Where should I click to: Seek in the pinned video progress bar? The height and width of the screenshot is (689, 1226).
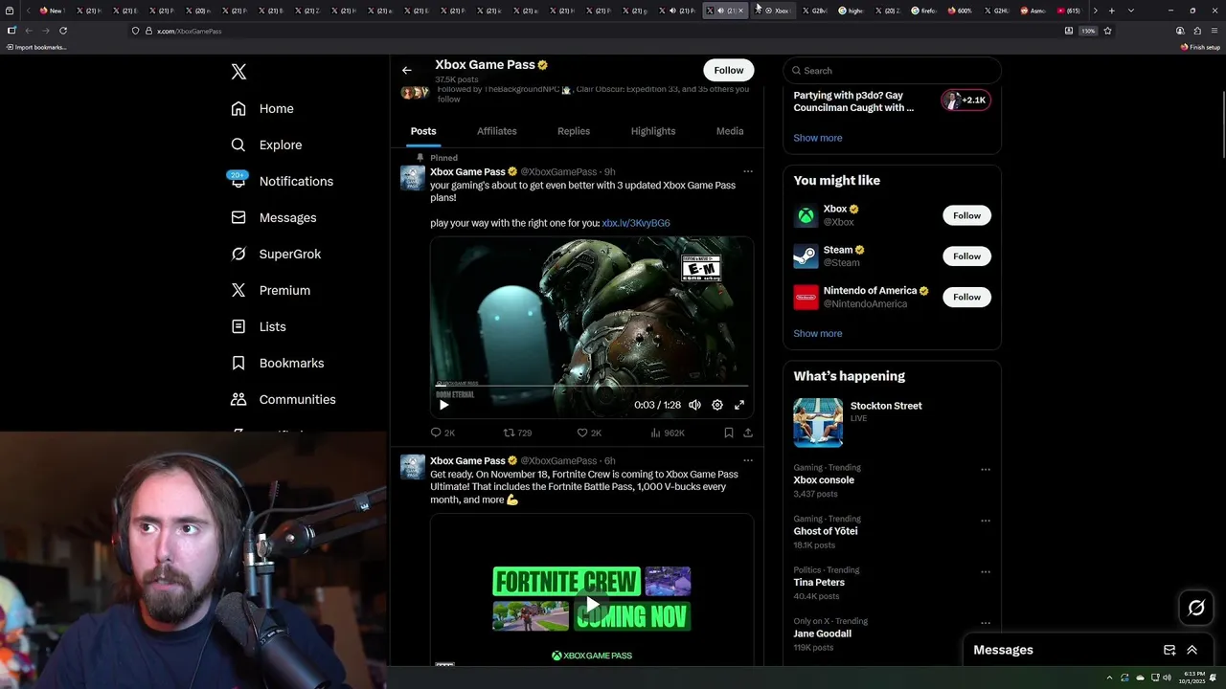592,386
